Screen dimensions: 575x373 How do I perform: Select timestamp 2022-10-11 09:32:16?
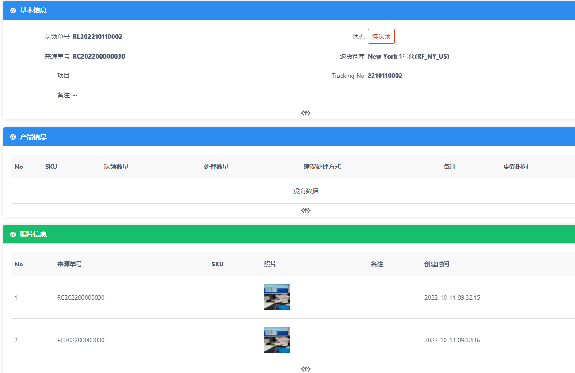coord(452,340)
